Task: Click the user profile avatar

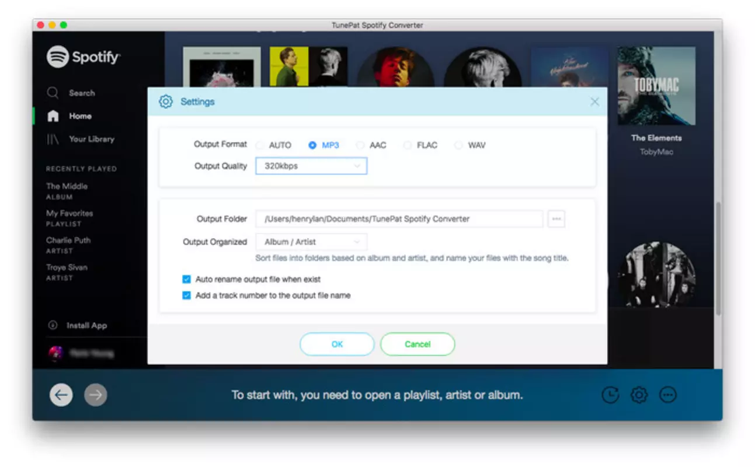Action: [55, 353]
